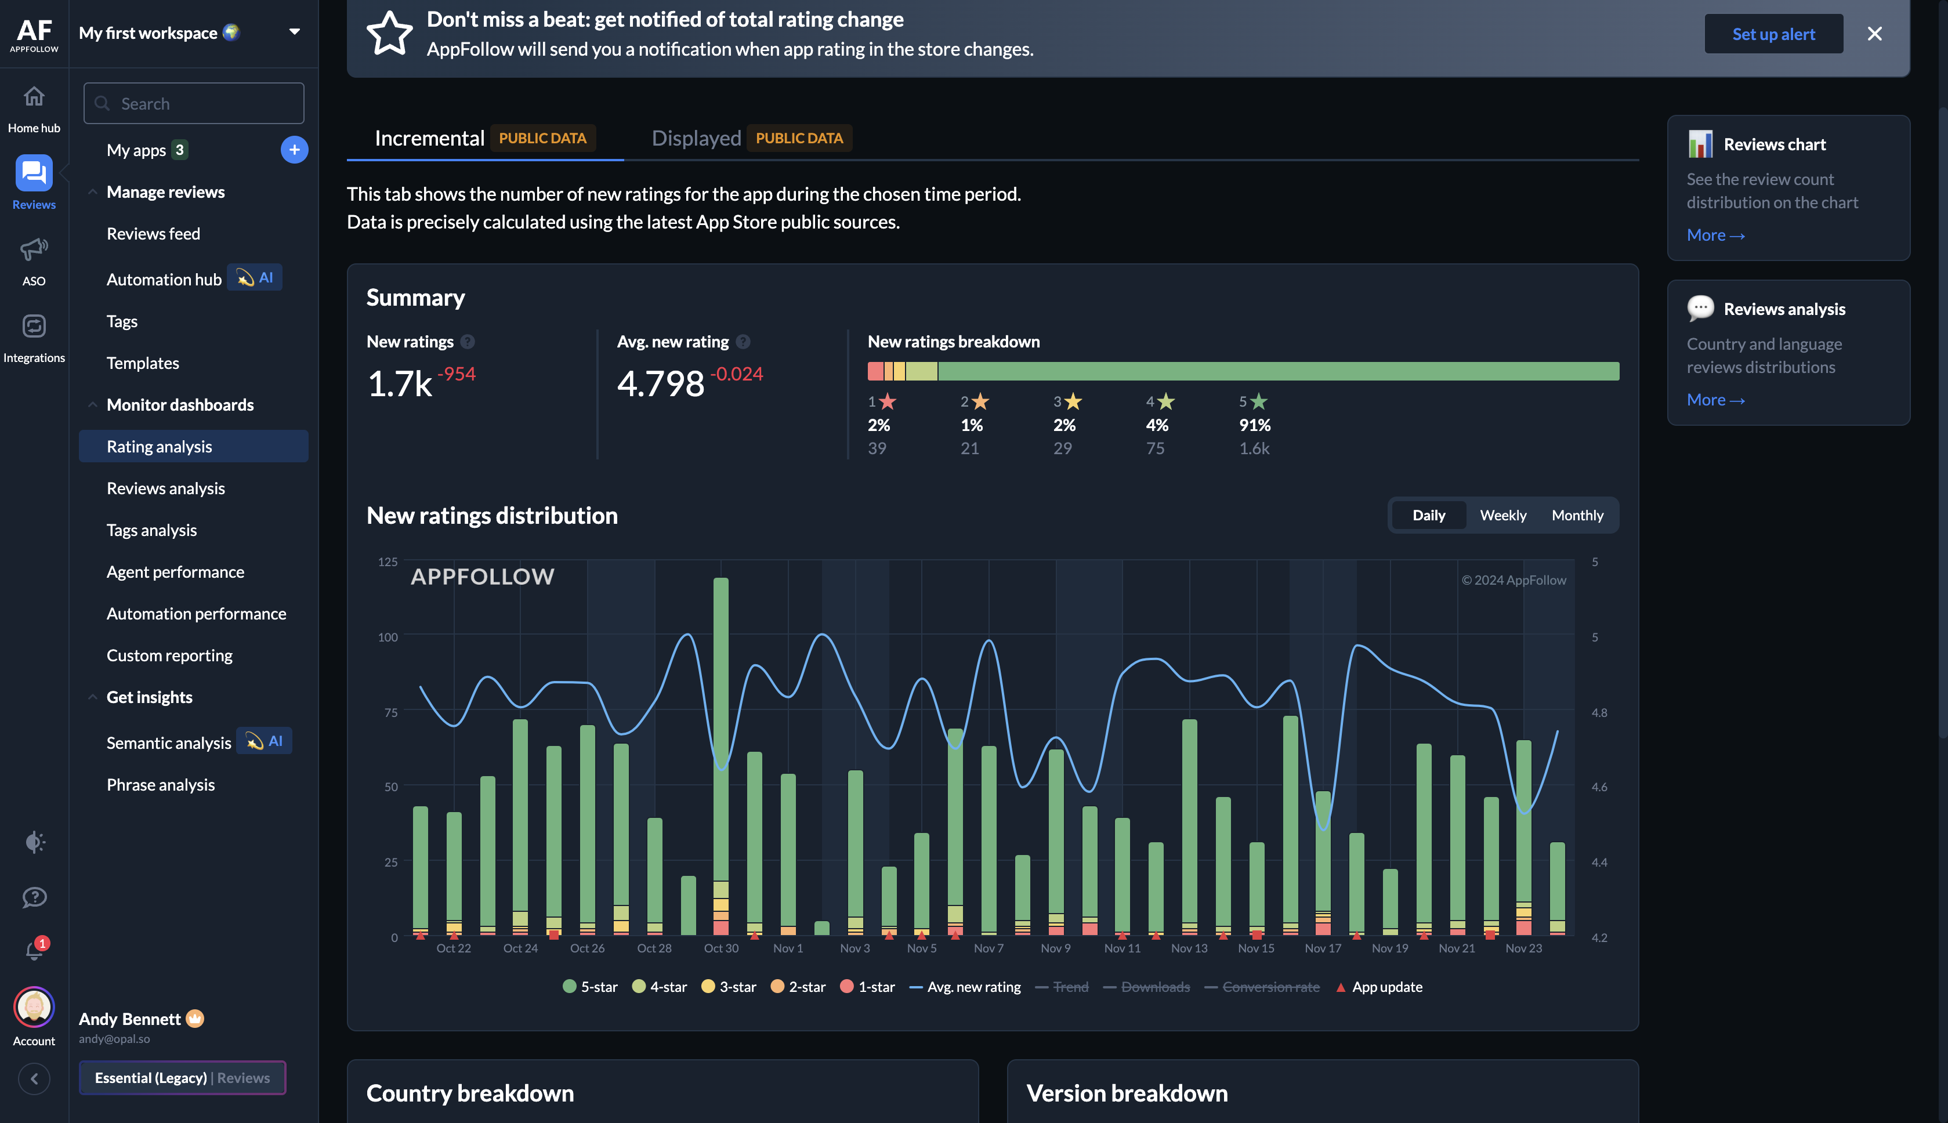1948x1123 pixels.
Task: Click the page vertical scrollbar
Action: [1943, 424]
